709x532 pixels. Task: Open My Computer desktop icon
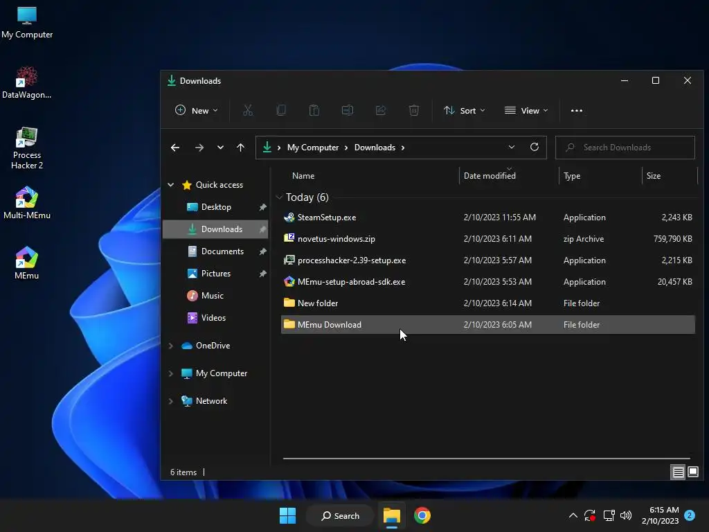point(27,23)
